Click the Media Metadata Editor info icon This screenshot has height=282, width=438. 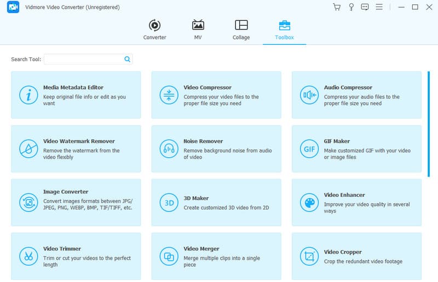27,95
